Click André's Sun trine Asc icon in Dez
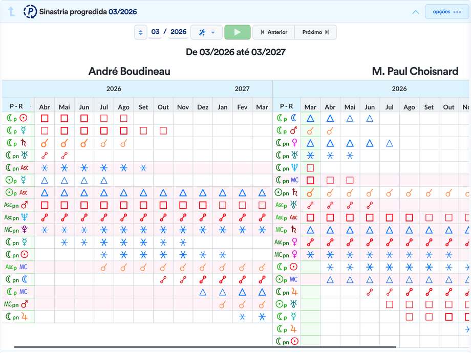471x353 pixels. 203,193
